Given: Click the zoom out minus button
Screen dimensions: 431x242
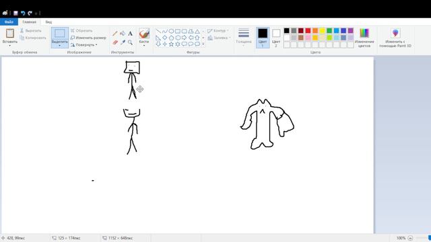Looking at the screenshot, I should pos(410,238).
